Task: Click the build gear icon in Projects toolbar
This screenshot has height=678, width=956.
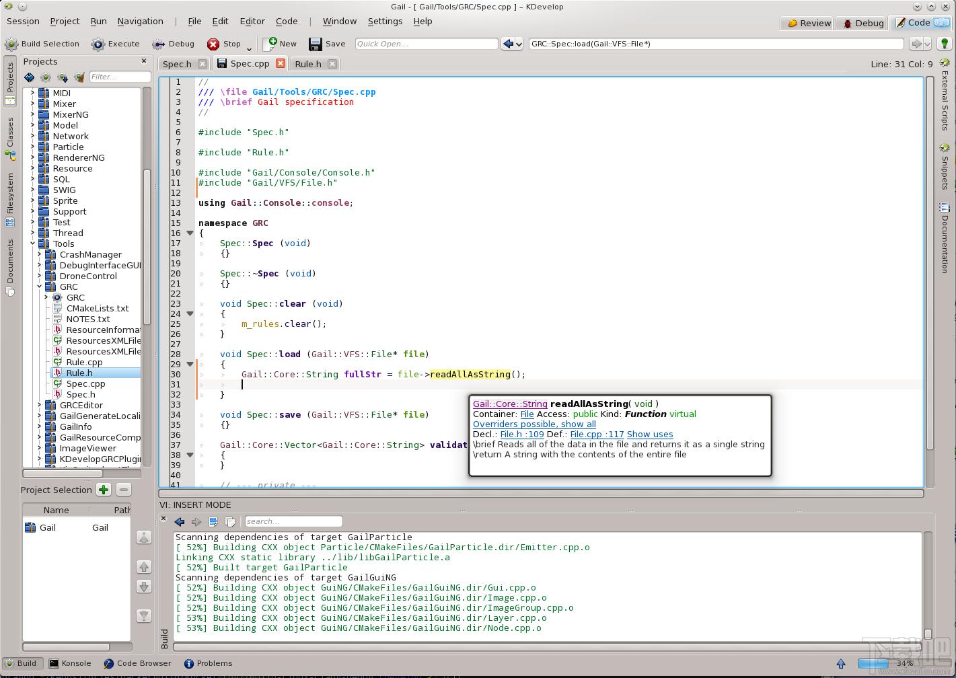Action: pyautogui.click(x=46, y=77)
